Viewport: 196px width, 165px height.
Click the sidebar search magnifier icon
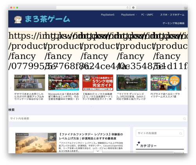coord(181,133)
